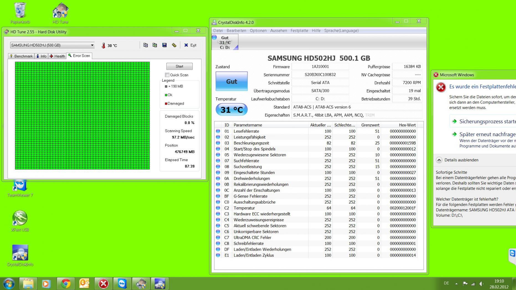Viewport: 516px width, 290px height.
Task: Click the green Ok legend swatch
Action: click(166, 95)
